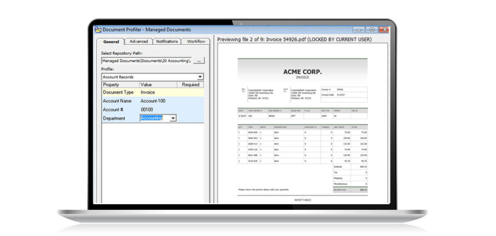This screenshot has height=236, width=496.
Task: Open the Advanced tab
Action: tap(139, 42)
